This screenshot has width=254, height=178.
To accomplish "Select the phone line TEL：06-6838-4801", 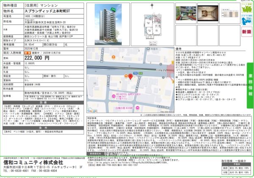I will [x=16, y=171].
